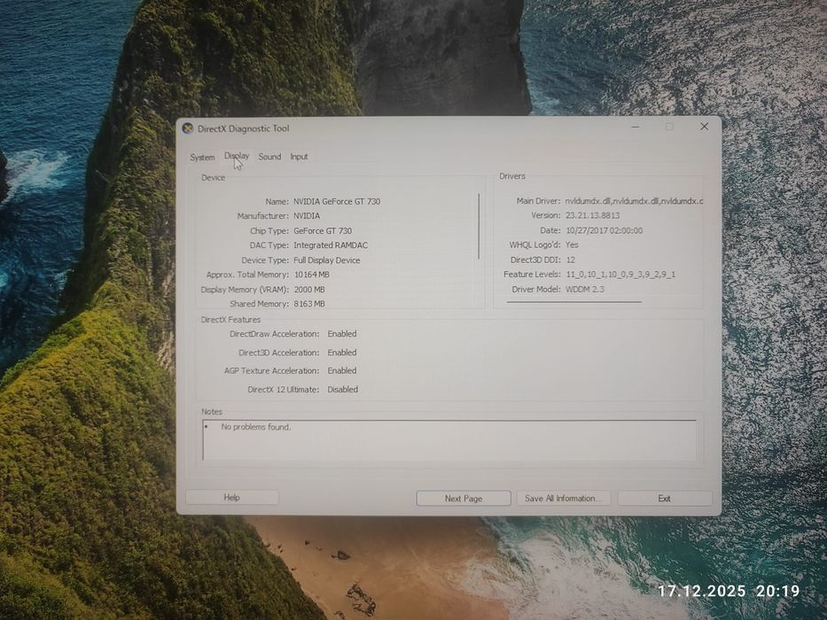Viewport: 827px width, 620px height.
Task: Click the Direct3D DDI value 12
Action: click(x=570, y=260)
